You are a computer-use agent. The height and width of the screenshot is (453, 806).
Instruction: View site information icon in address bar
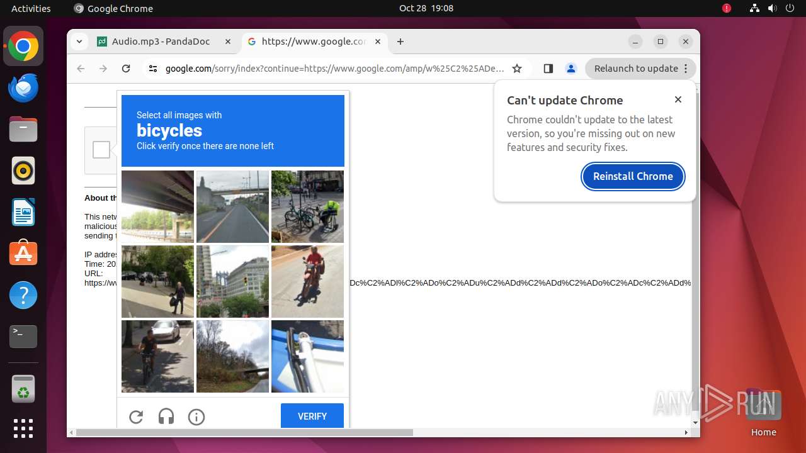point(153,69)
